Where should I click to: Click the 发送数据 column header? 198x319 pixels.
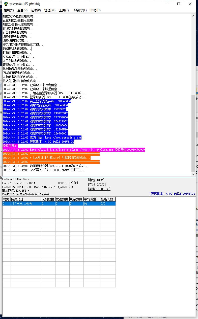click(62, 199)
